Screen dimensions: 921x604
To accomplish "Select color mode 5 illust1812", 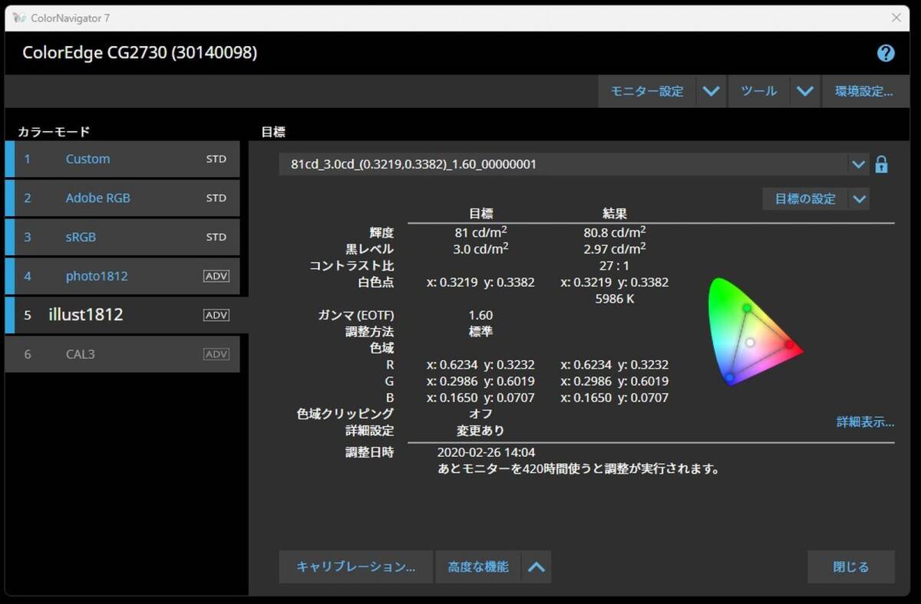I will tap(127, 315).
